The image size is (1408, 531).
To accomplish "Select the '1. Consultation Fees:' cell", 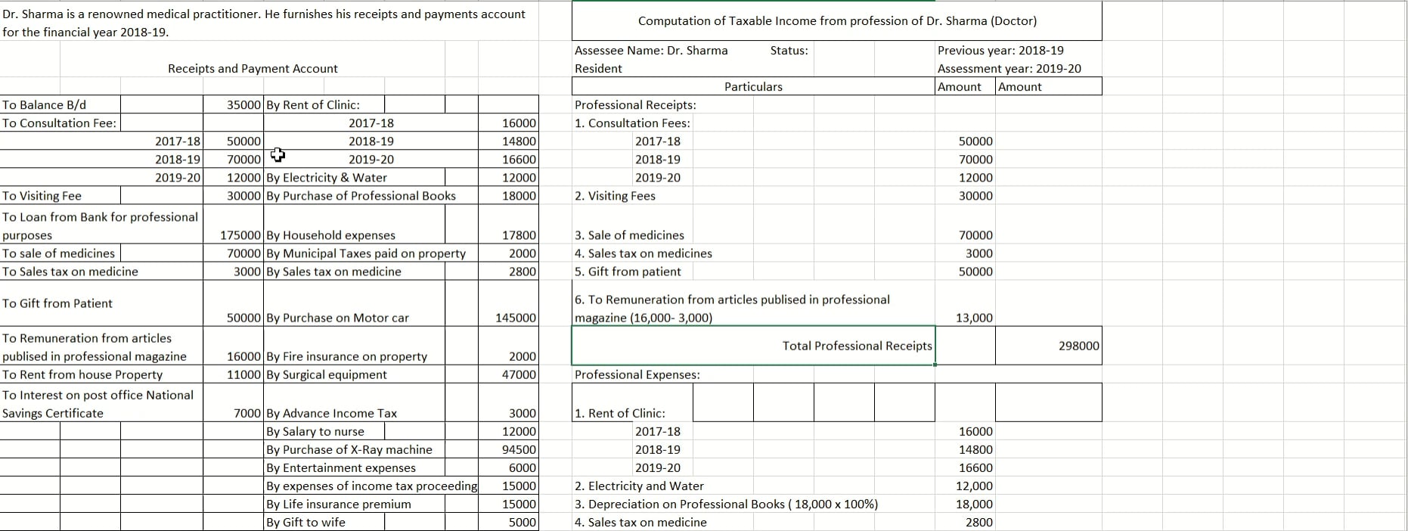I will click(632, 123).
